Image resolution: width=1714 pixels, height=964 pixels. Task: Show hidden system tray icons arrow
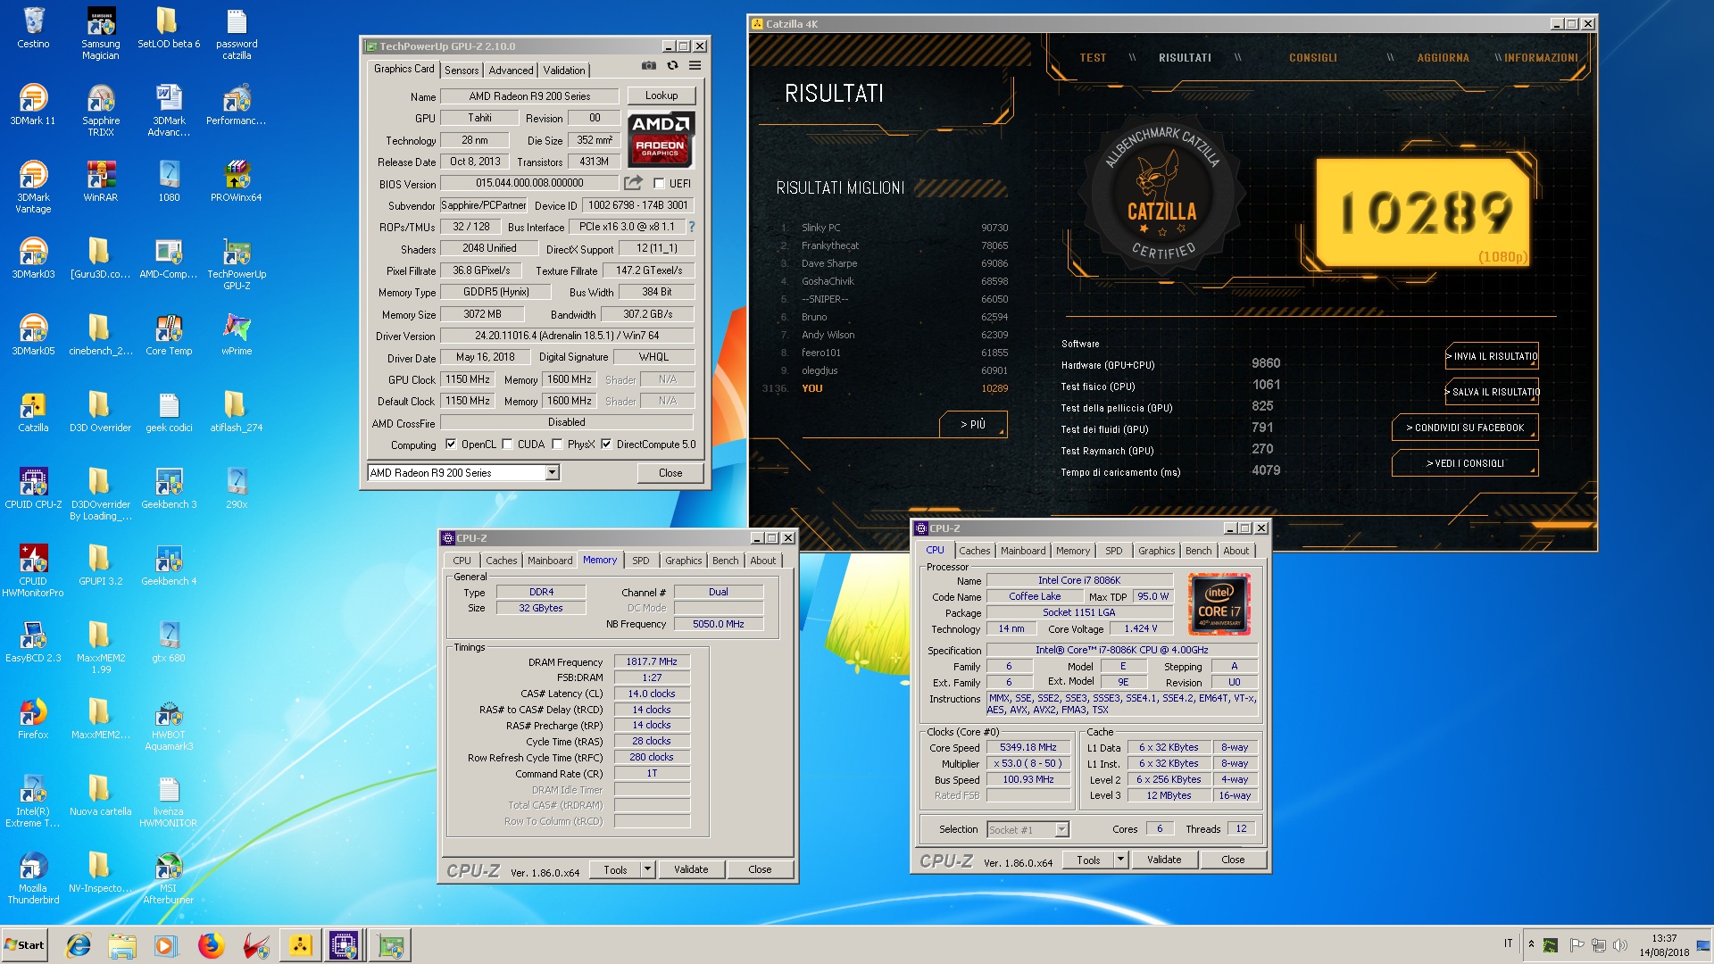[x=1531, y=944]
